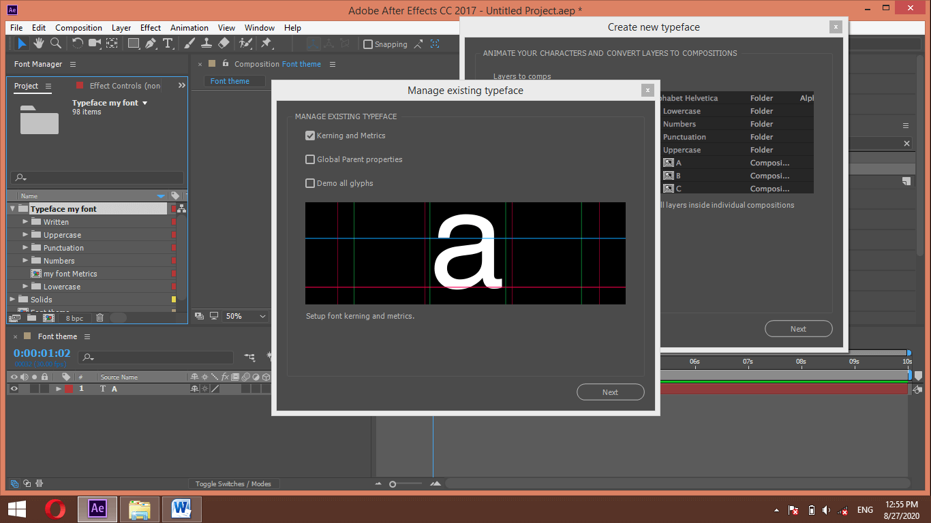
Task: Pick the Brush tool from the toolbar
Action: (x=189, y=44)
